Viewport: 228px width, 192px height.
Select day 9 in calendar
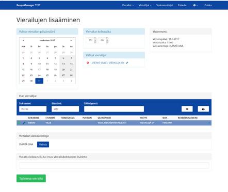31,64
